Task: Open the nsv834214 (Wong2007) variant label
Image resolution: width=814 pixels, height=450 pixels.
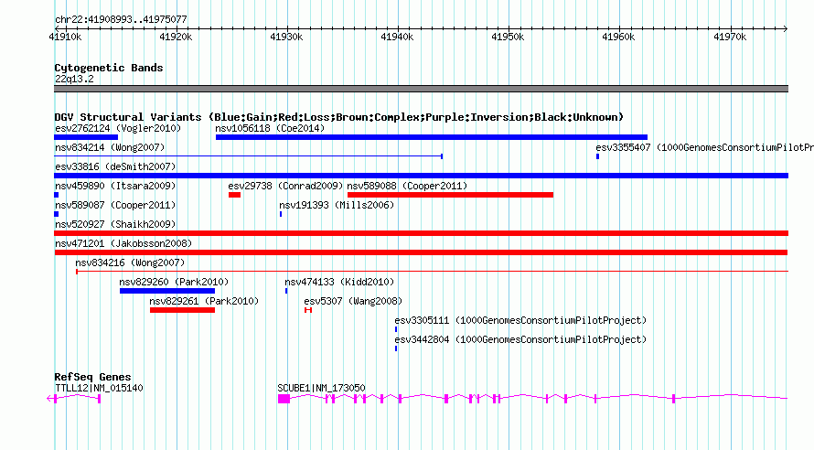Action: point(110,147)
